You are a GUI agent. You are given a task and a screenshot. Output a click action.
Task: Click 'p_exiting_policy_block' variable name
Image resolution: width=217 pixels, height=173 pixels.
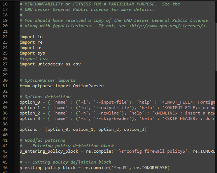tap(48, 168)
